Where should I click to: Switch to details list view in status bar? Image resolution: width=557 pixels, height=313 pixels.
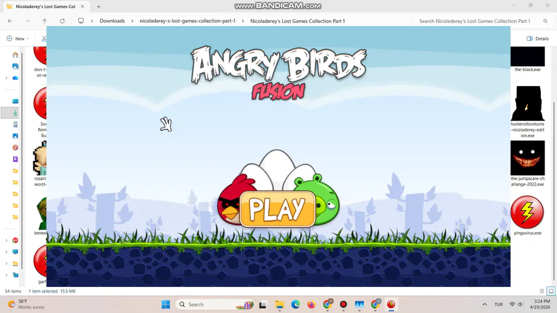(542, 291)
